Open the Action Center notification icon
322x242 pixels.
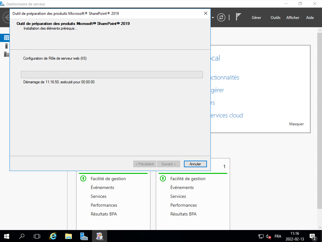[x=313, y=236]
